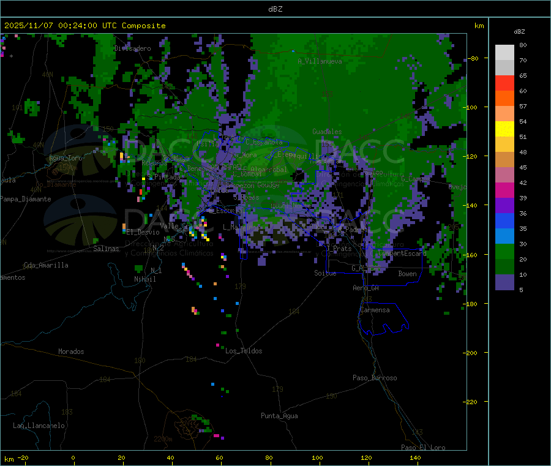The image size is (551, 466).
Task: Click the dBZ heading above the color legend
Action: coord(519,32)
